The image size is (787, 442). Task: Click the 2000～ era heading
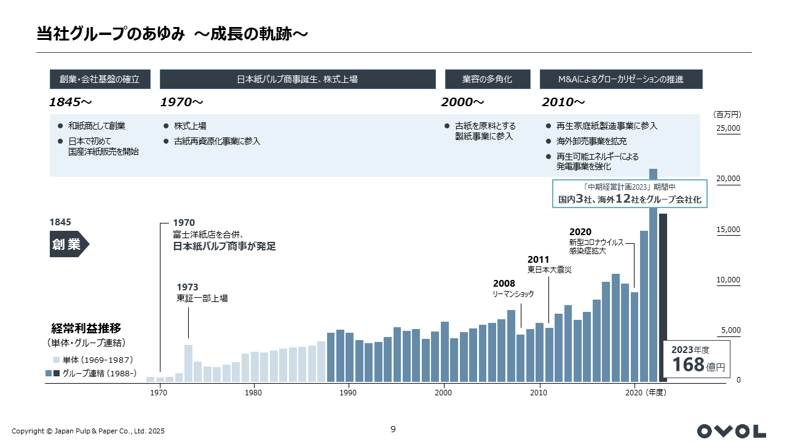[x=463, y=101]
